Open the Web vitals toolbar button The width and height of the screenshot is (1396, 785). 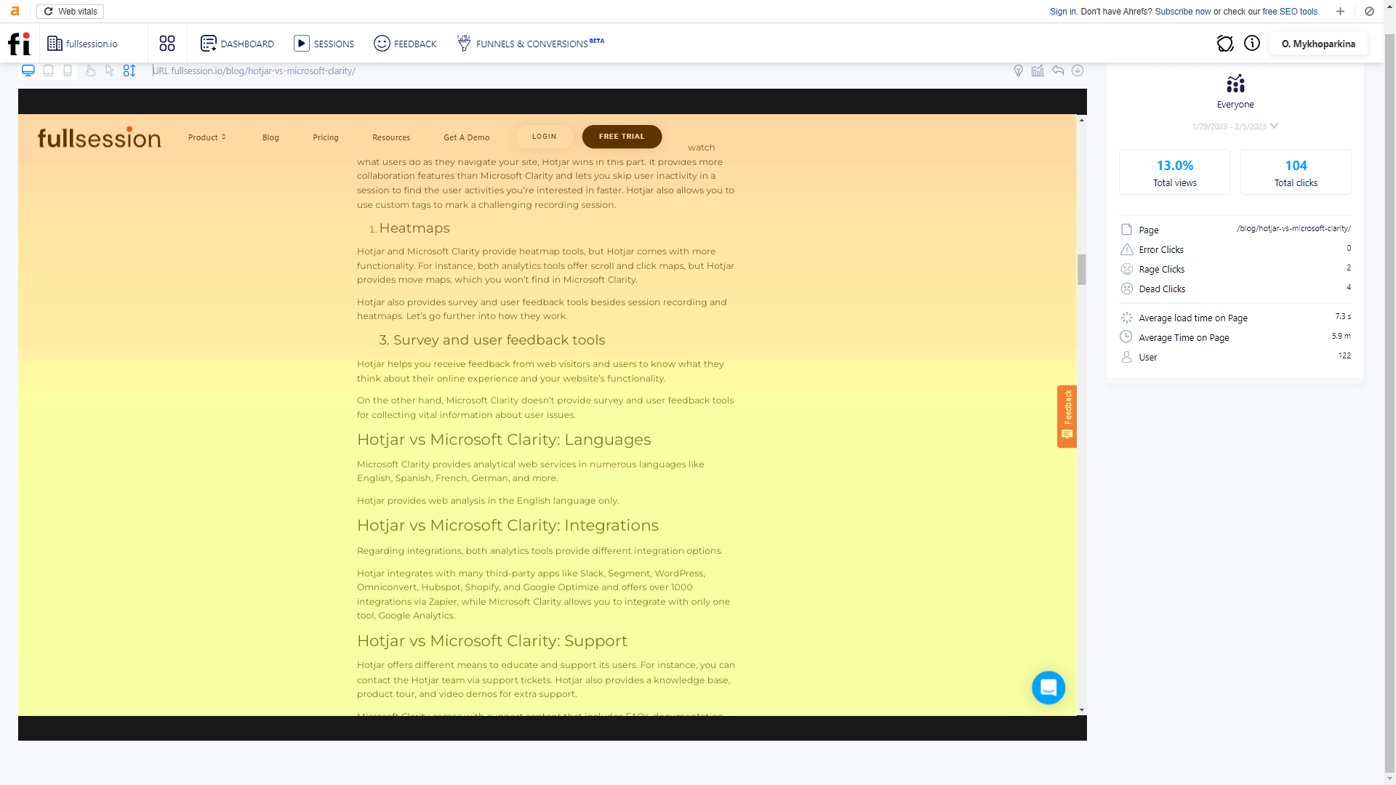point(71,12)
